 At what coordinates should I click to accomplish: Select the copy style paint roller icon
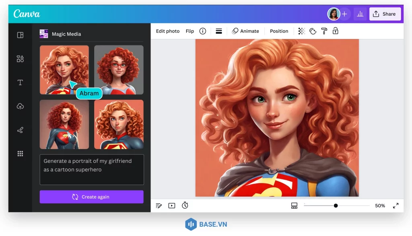point(324,31)
